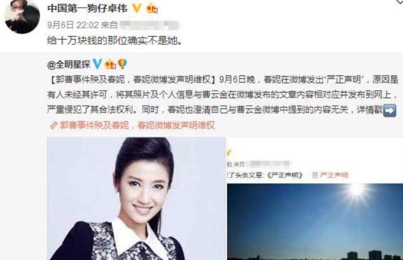Open the poster's profile avatar picture

[22, 16]
